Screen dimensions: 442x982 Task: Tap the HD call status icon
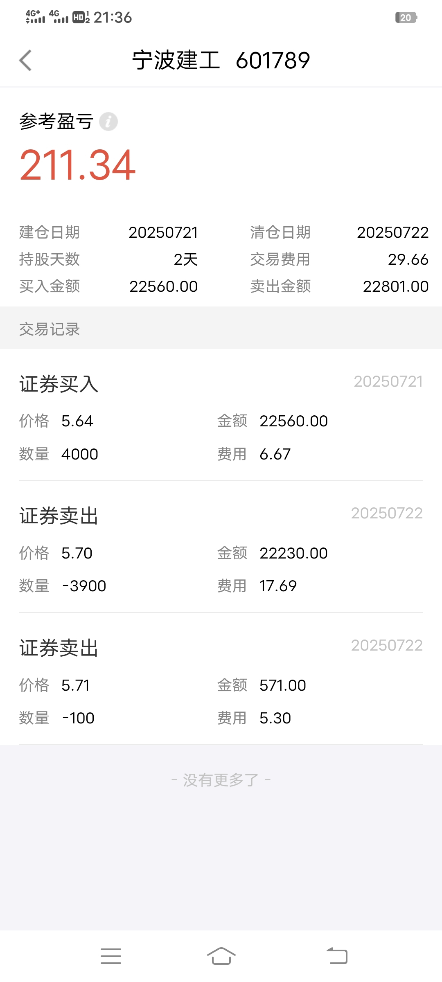tap(81, 17)
